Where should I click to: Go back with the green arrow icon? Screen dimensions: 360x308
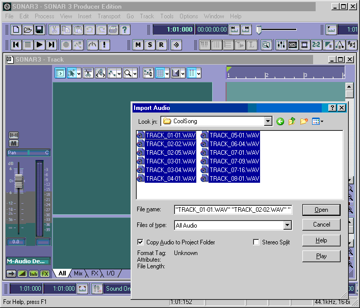tap(280, 121)
